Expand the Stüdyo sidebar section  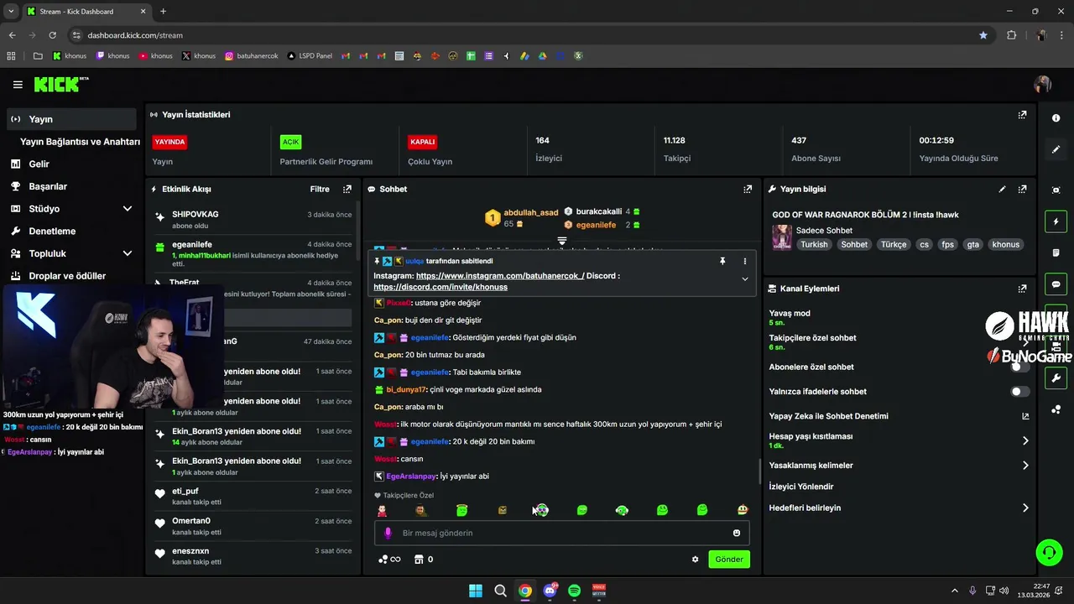[128, 209]
